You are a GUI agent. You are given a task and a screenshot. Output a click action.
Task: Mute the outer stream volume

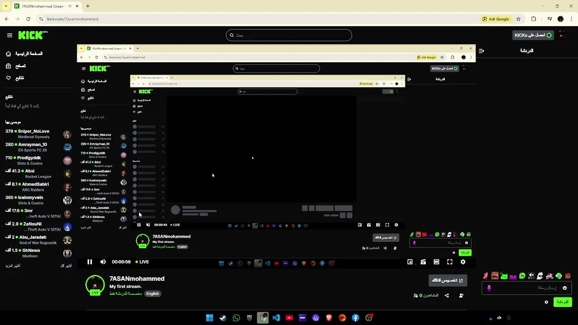coord(103,262)
